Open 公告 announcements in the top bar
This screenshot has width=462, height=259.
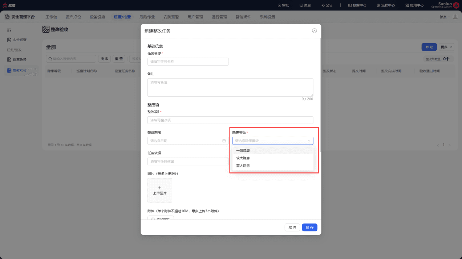point(327,5)
